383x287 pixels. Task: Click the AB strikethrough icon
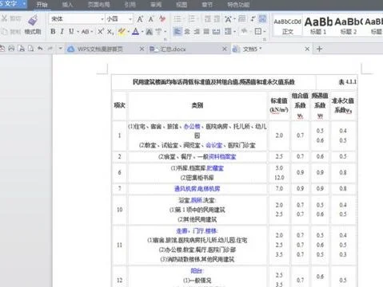(x=85, y=32)
